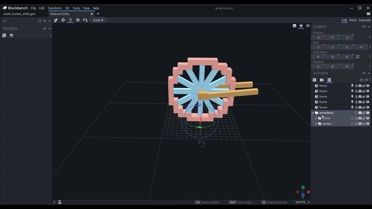Image resolution: width=372 pixels, height=209 pixels.
Task: Click the Element panel drag handle icon
Action: (x=364, y=27)
